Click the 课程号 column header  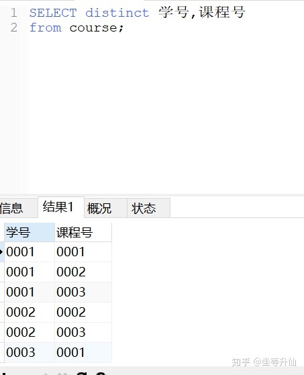83,232
